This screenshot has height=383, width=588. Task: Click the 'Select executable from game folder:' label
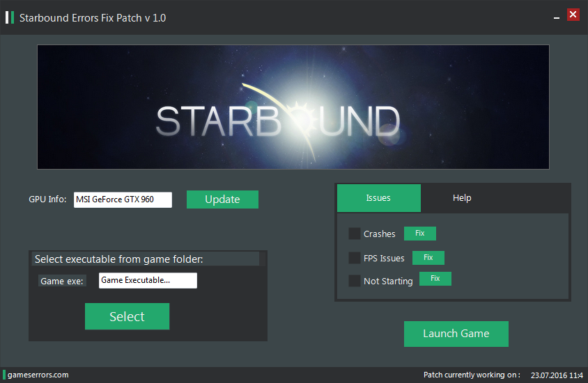[x=119, y=259]
